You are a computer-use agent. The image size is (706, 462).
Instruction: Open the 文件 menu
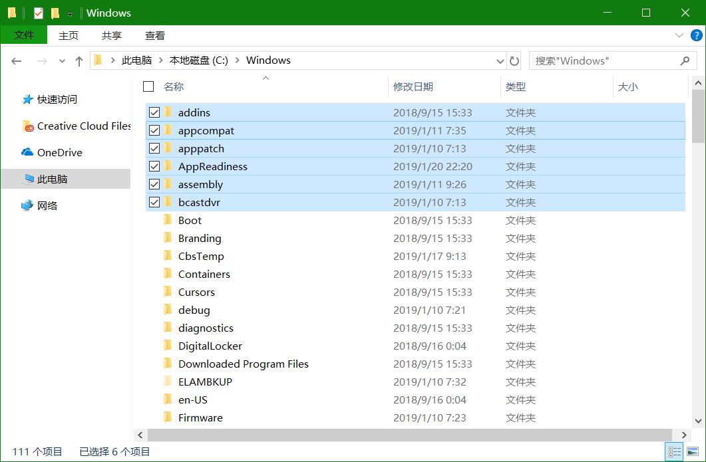point(23,35)
